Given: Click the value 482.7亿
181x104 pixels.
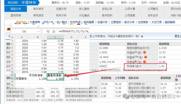Looking at the screenshot, I should click(55, 92).
